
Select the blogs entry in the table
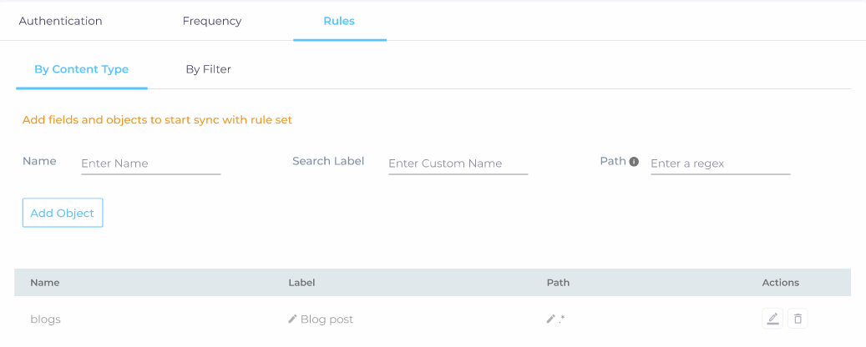[45, 319]
